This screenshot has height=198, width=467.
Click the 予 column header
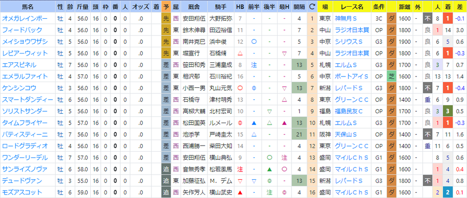click(x=166, y=6)
